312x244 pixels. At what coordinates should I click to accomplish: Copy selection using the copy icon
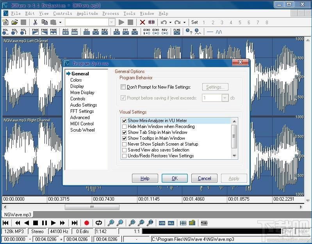coord(45,22)
